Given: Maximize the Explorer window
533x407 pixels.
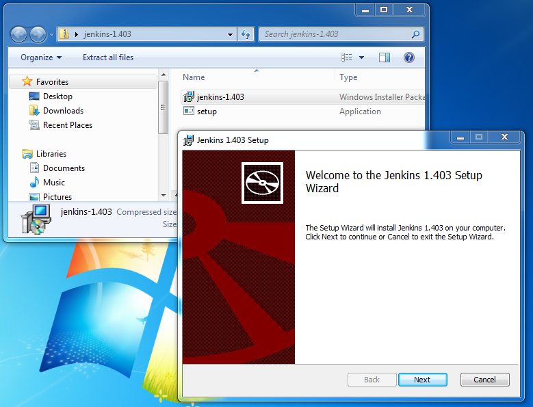Looking at the screenshot, I should pos(384,10).
